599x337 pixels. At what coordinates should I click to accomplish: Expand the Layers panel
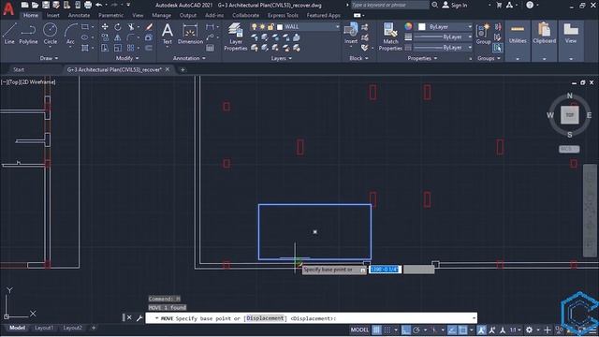(281, 58)
